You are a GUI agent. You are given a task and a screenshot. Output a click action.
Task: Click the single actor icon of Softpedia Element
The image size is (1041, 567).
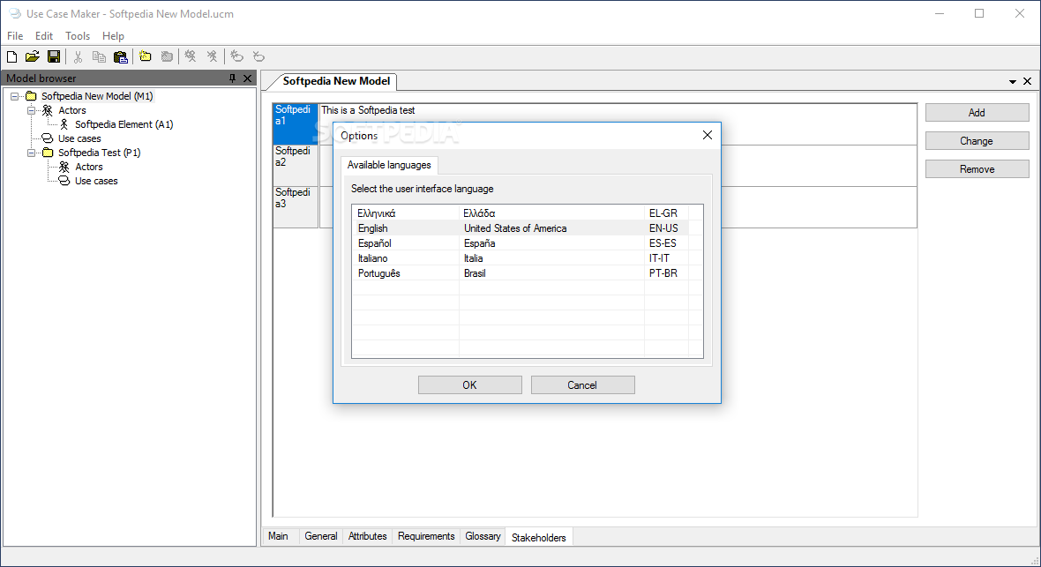tap(64, 124)
